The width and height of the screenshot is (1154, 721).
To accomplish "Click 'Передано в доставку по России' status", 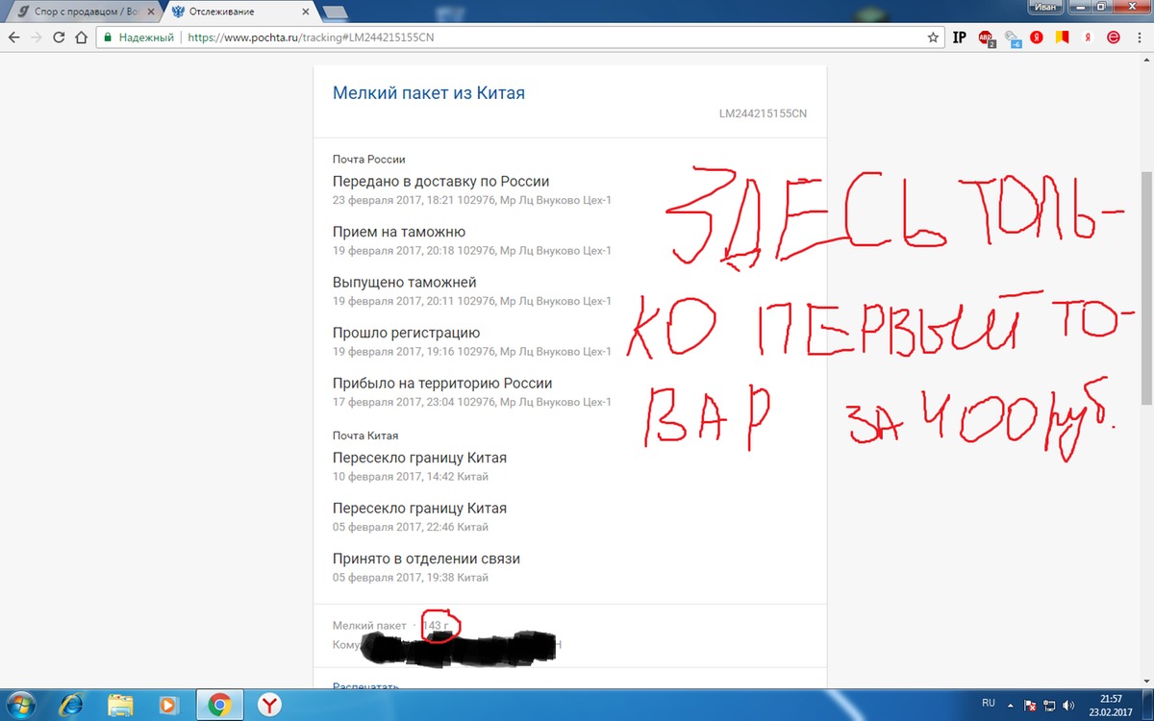I will (441, 182).
